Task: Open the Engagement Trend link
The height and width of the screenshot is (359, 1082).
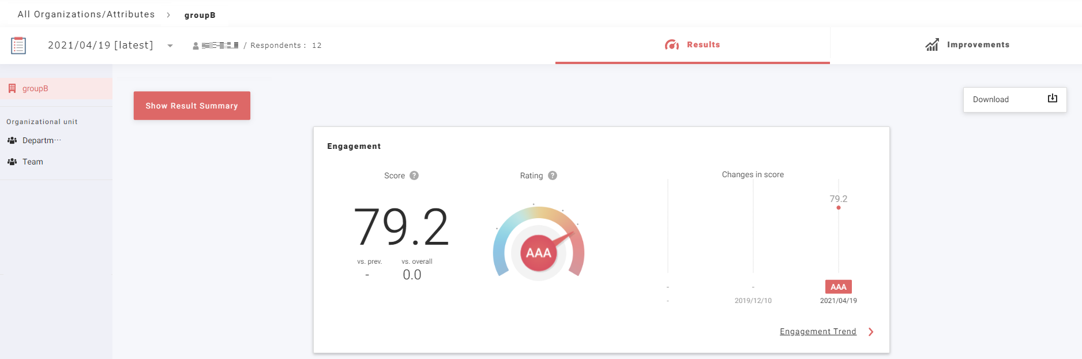Action: point(817,331)
